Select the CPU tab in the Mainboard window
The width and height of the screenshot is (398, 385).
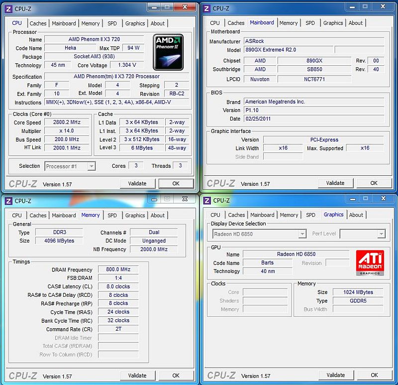point(215,23)
